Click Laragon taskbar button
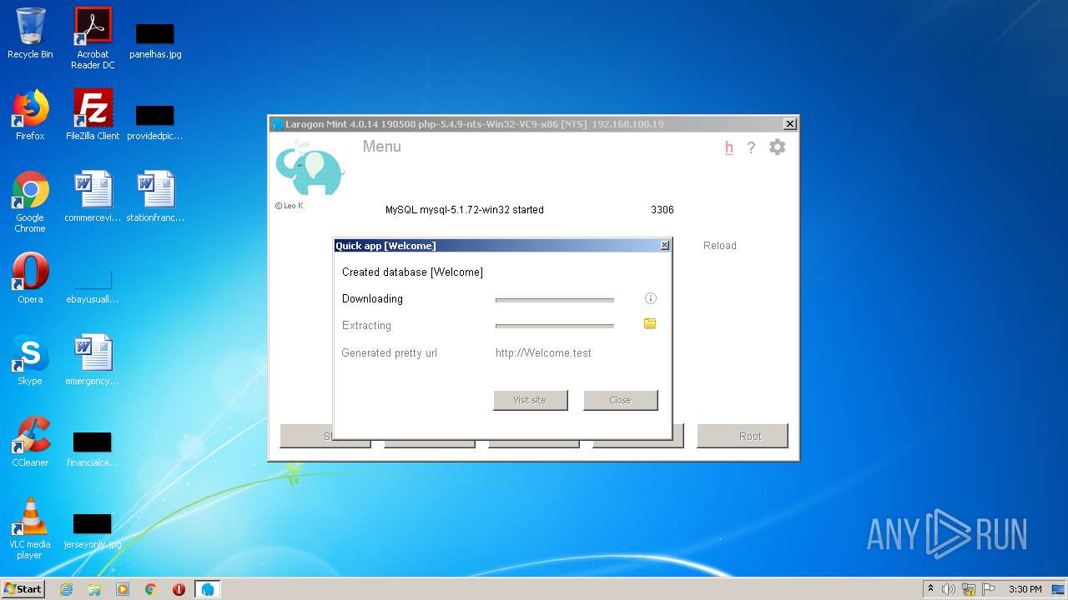The height and width of the screenshot is (600, 1068). 208,589
